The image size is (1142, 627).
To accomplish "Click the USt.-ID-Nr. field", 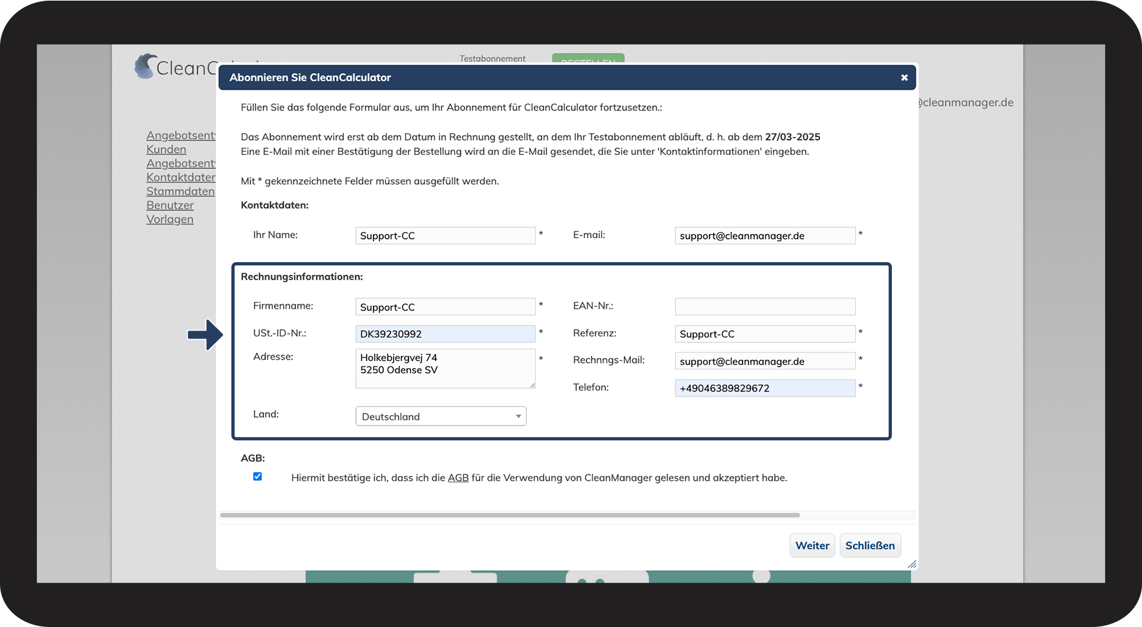I will coord(445,334).
